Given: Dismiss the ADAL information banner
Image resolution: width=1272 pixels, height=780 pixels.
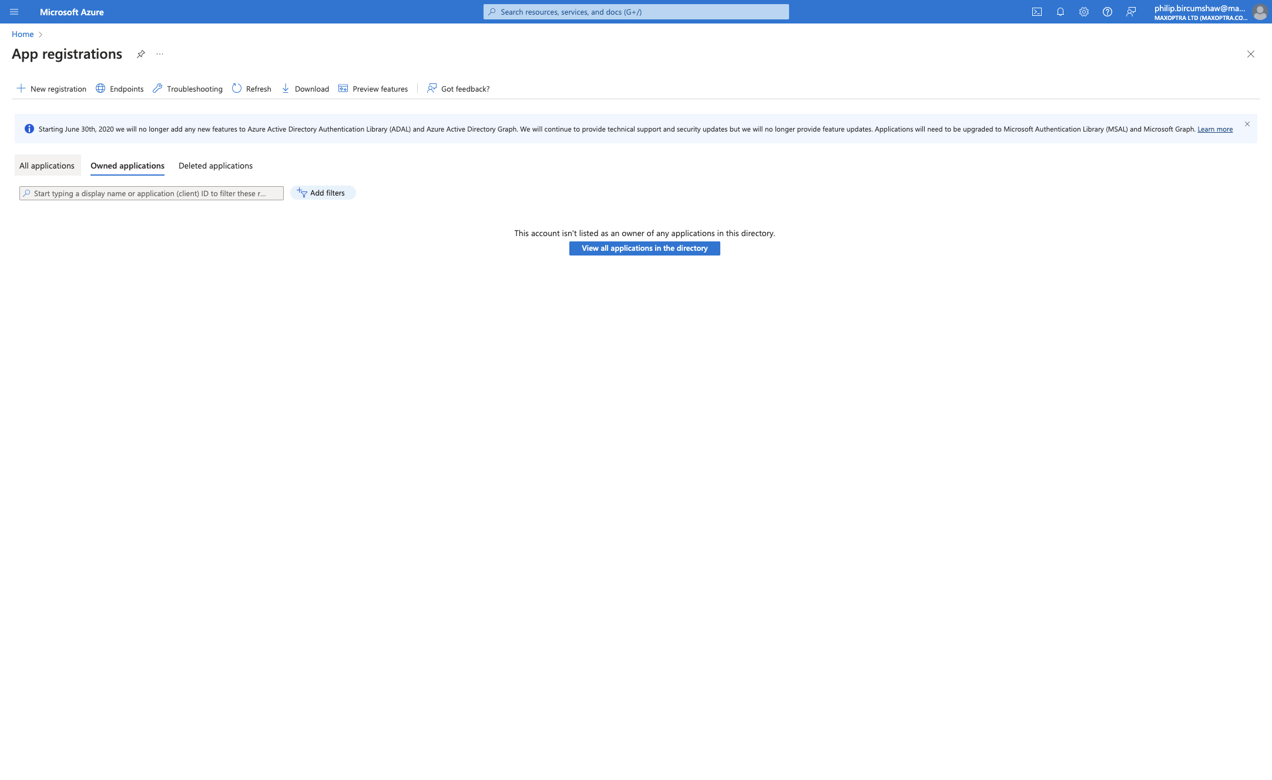Looking at the screenshot, I should pos(1247,124).
